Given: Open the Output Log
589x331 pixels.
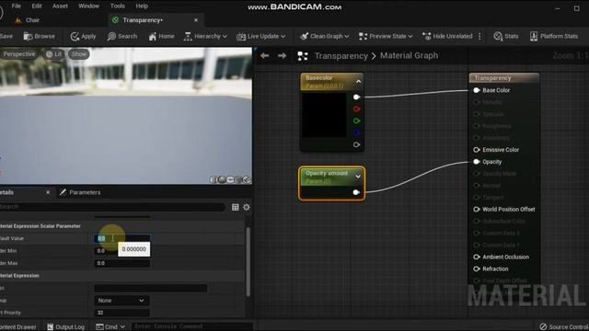Looking at the screenshot, I should click(65, 327).
